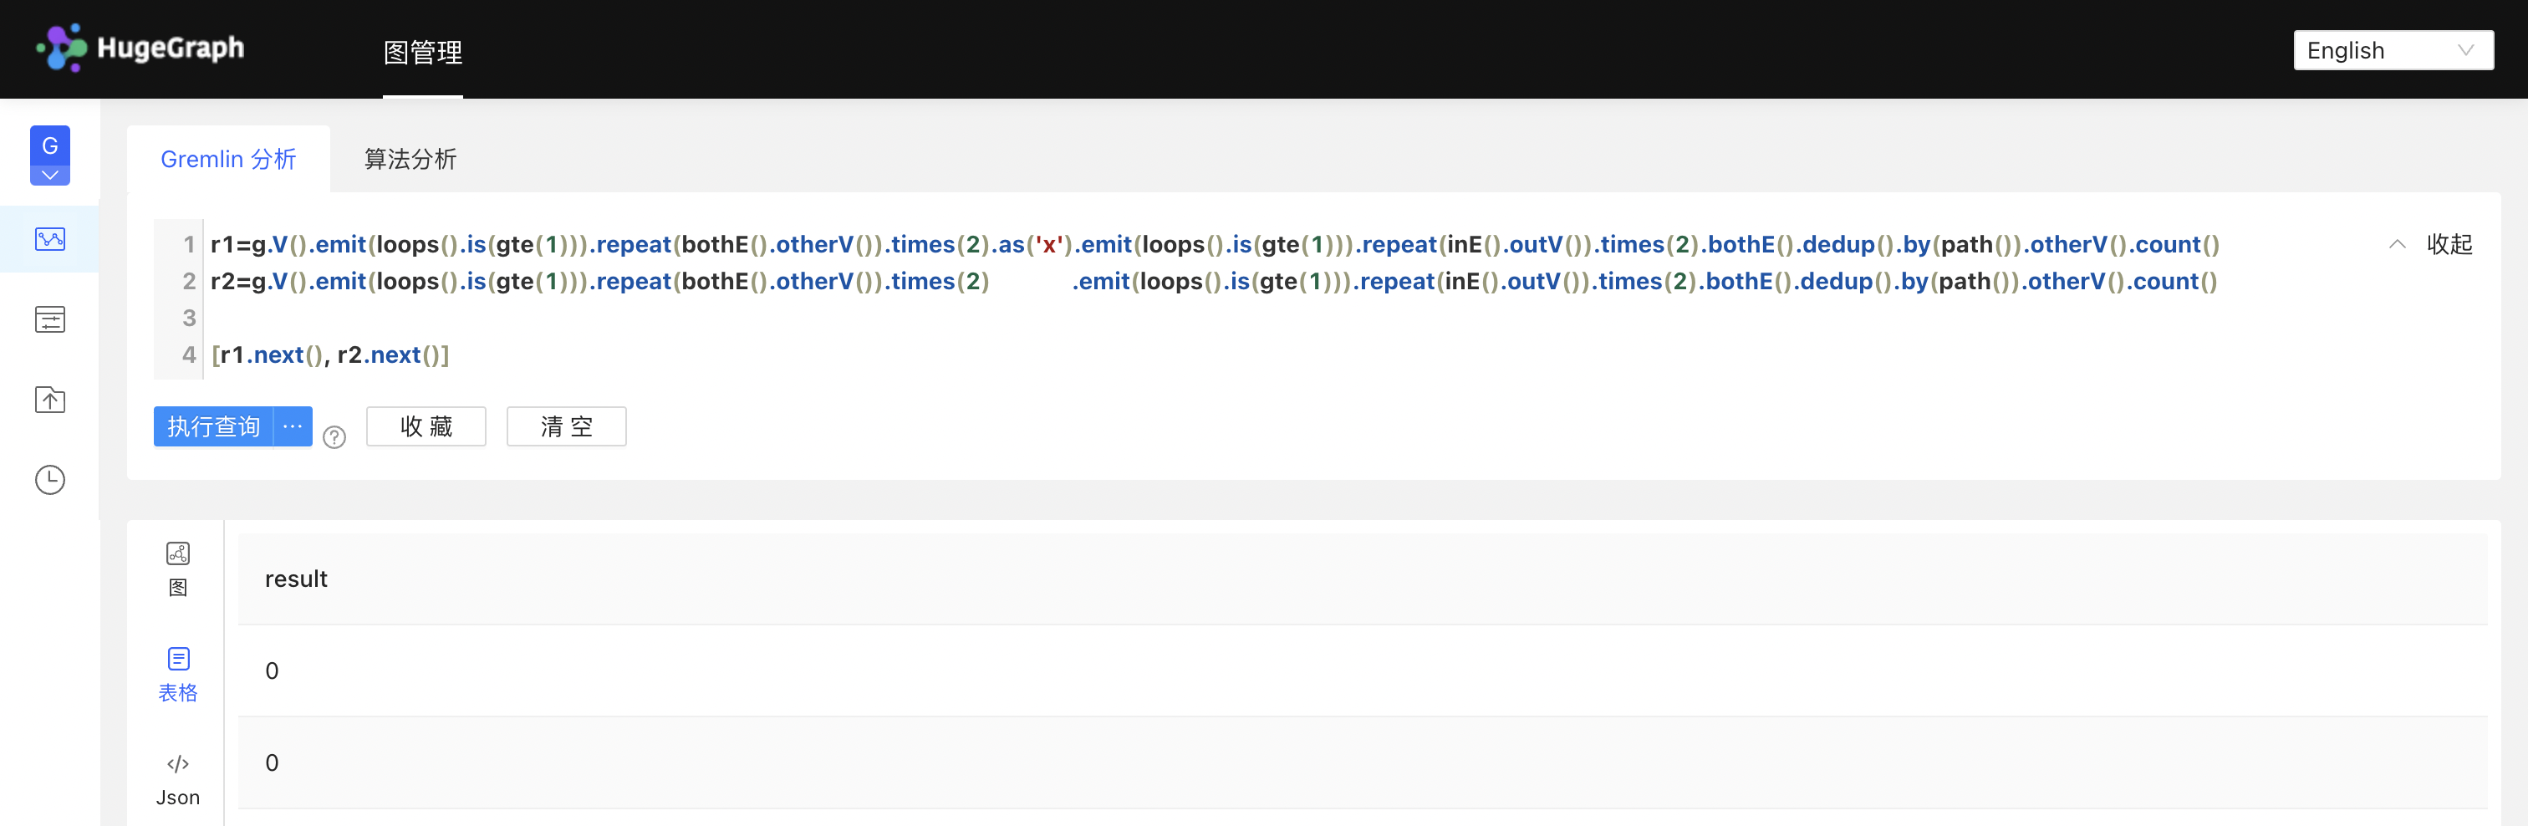Open the async tasks clock icon
Image resolution: width=2528 pixels, height=826 pixels.
[x=50, y=480]
